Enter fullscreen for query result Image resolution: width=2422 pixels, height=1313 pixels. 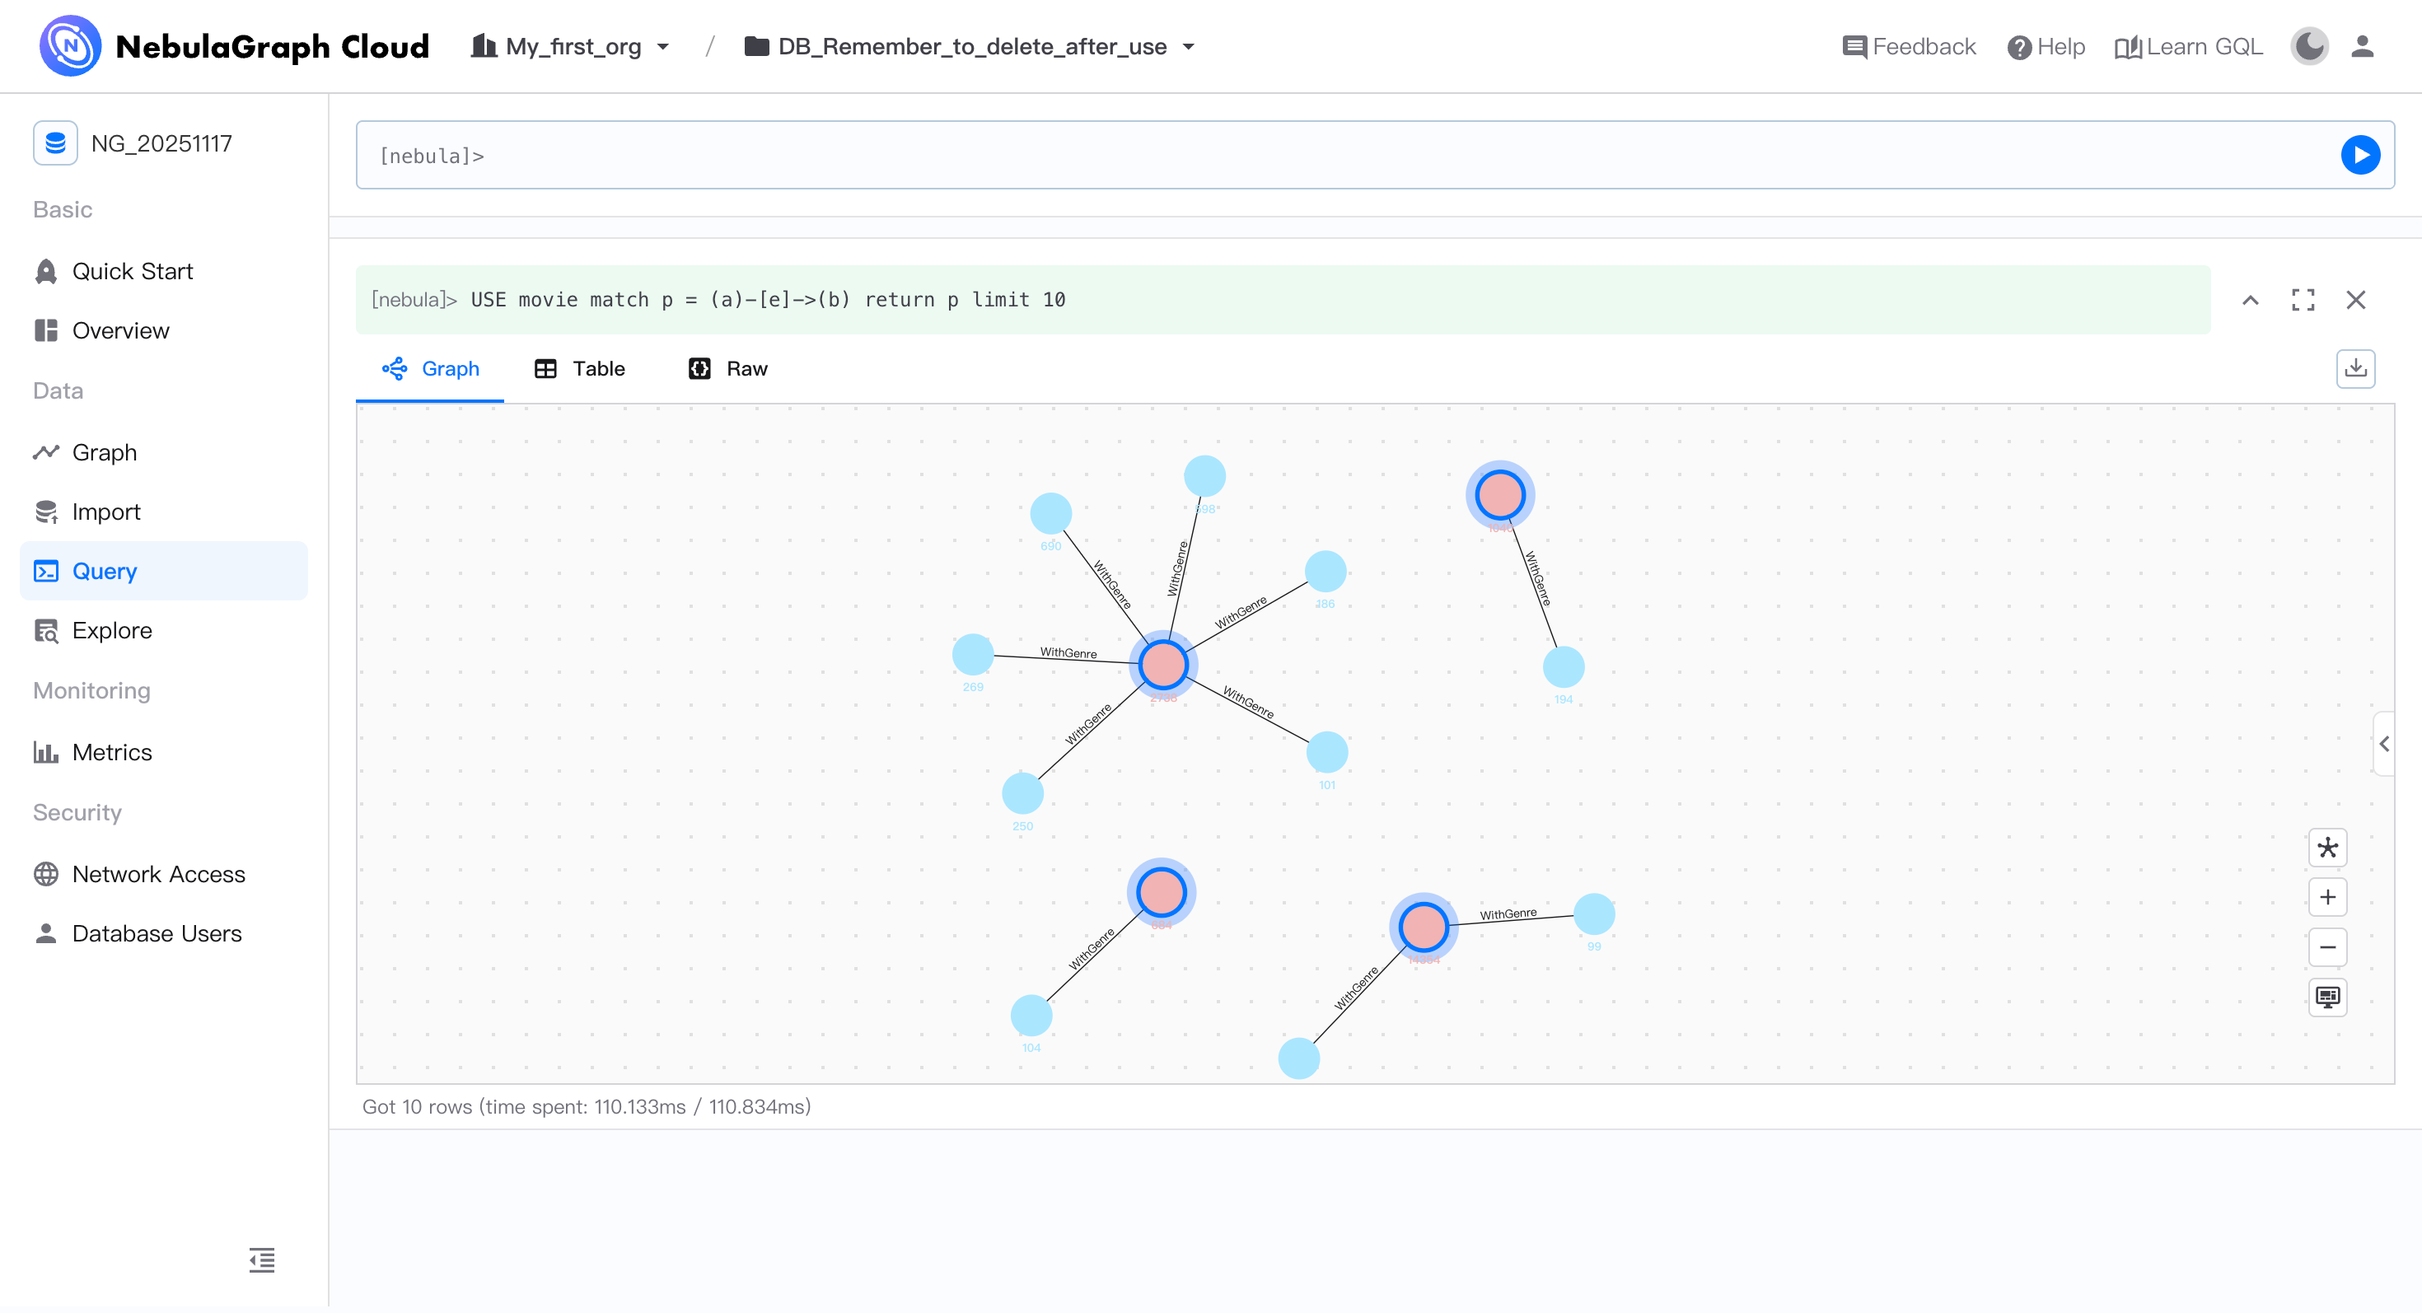[x=2303, y=300]
